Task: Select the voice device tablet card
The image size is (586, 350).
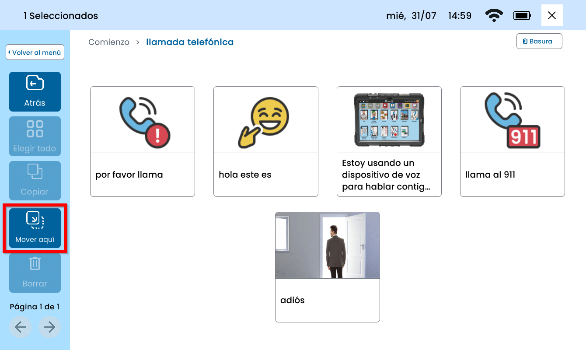Action: point(389,141)
